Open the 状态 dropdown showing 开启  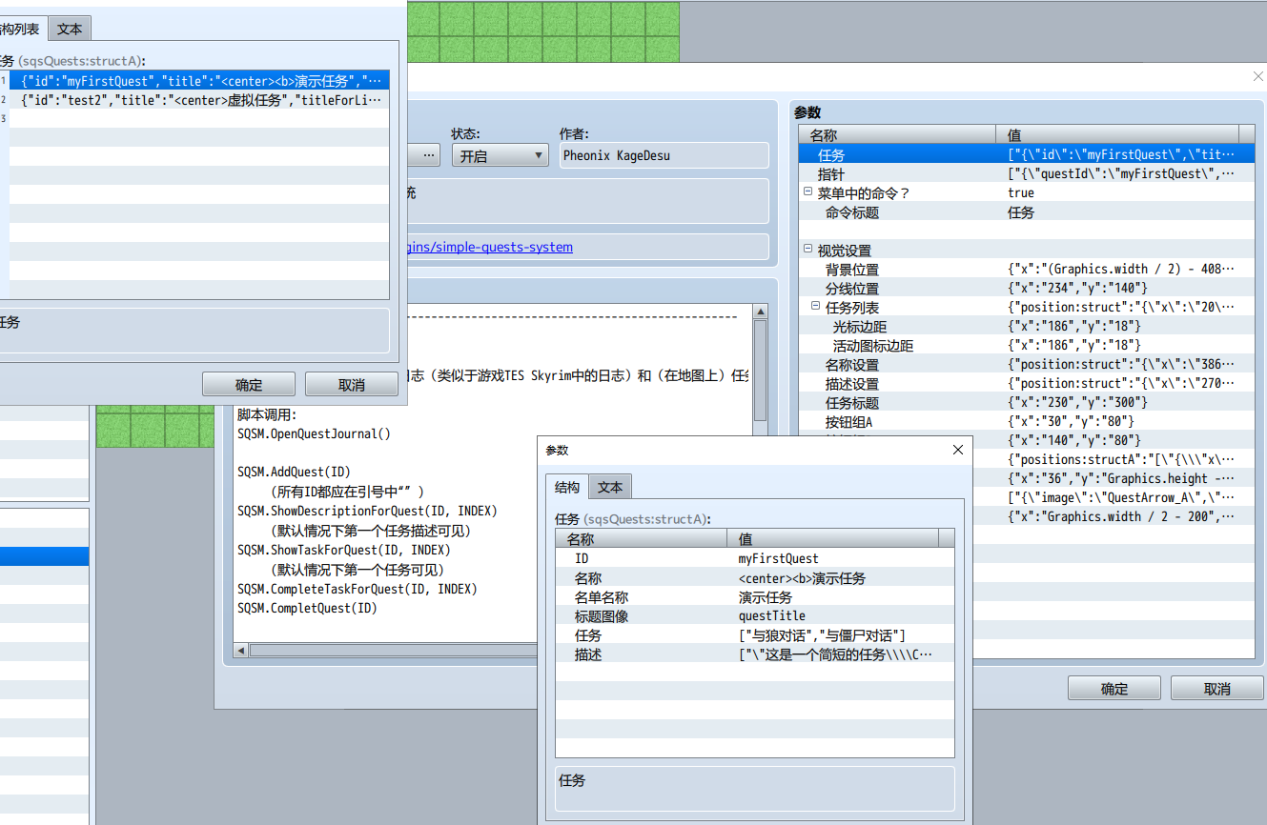coord(501,155)
